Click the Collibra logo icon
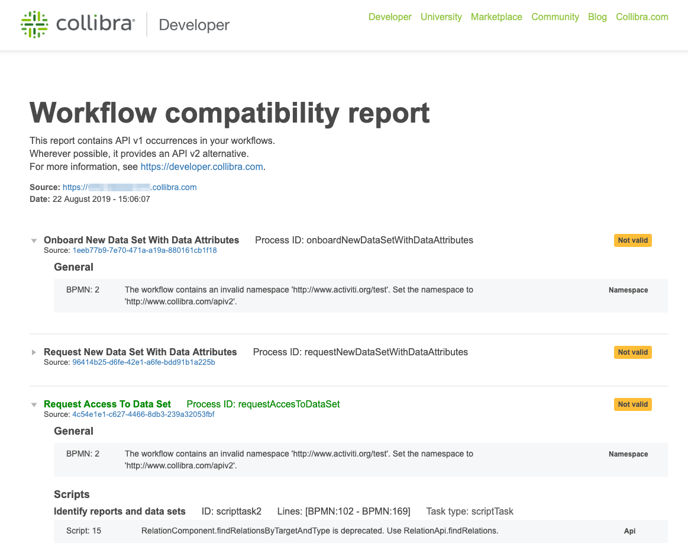 (x=34, y=25)
